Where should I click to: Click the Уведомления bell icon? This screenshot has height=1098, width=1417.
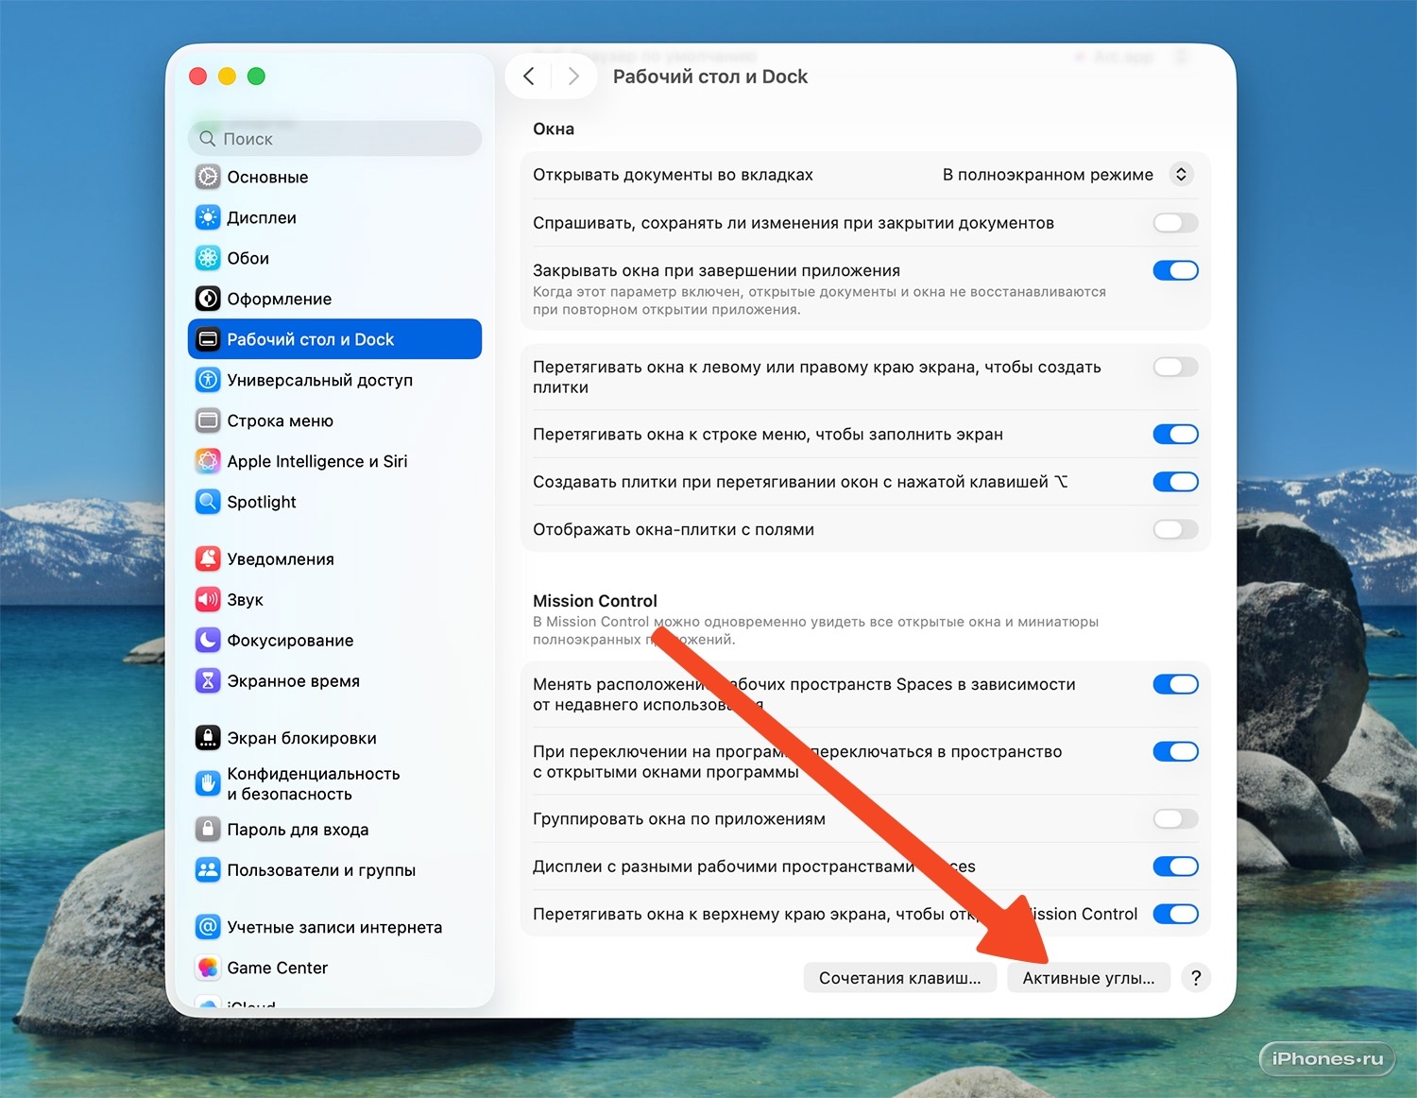[208, 558]
